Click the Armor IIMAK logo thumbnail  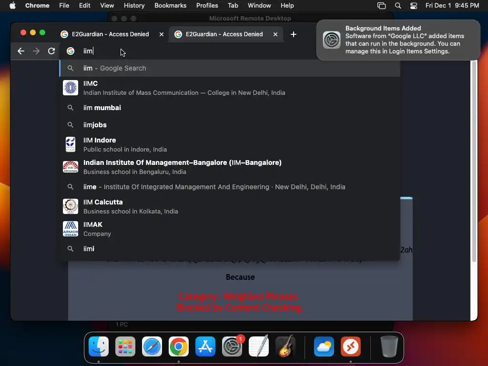[71, 229]
